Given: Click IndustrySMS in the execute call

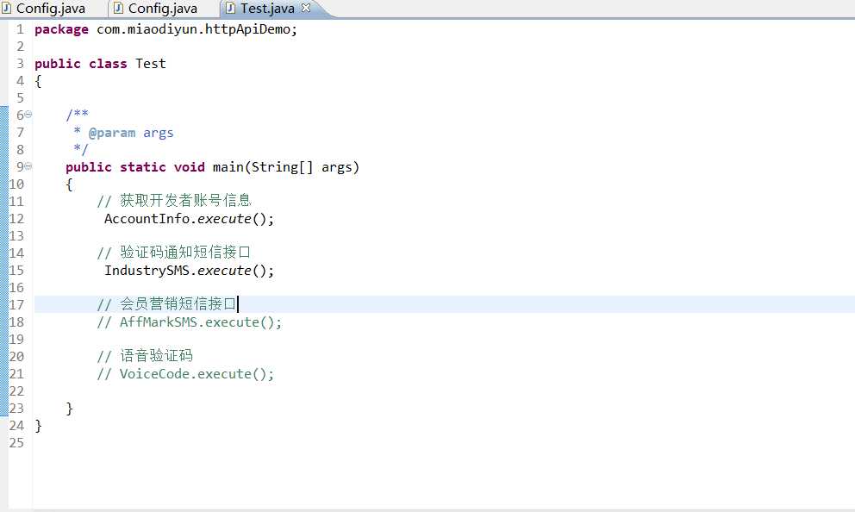Looking at the screenshot, I should 147,271.
